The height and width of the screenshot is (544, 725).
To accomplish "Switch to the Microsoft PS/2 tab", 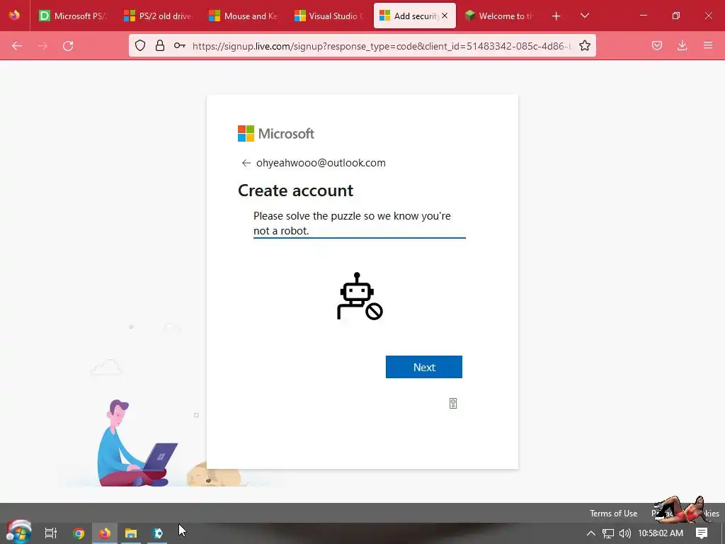I will (73, 16).
